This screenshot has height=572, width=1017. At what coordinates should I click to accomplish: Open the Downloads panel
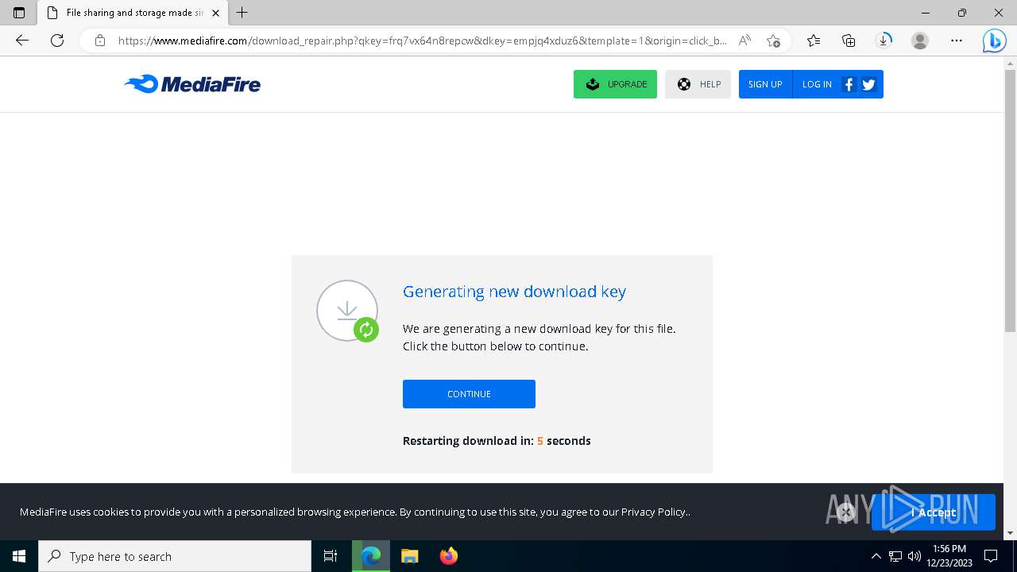884,41
